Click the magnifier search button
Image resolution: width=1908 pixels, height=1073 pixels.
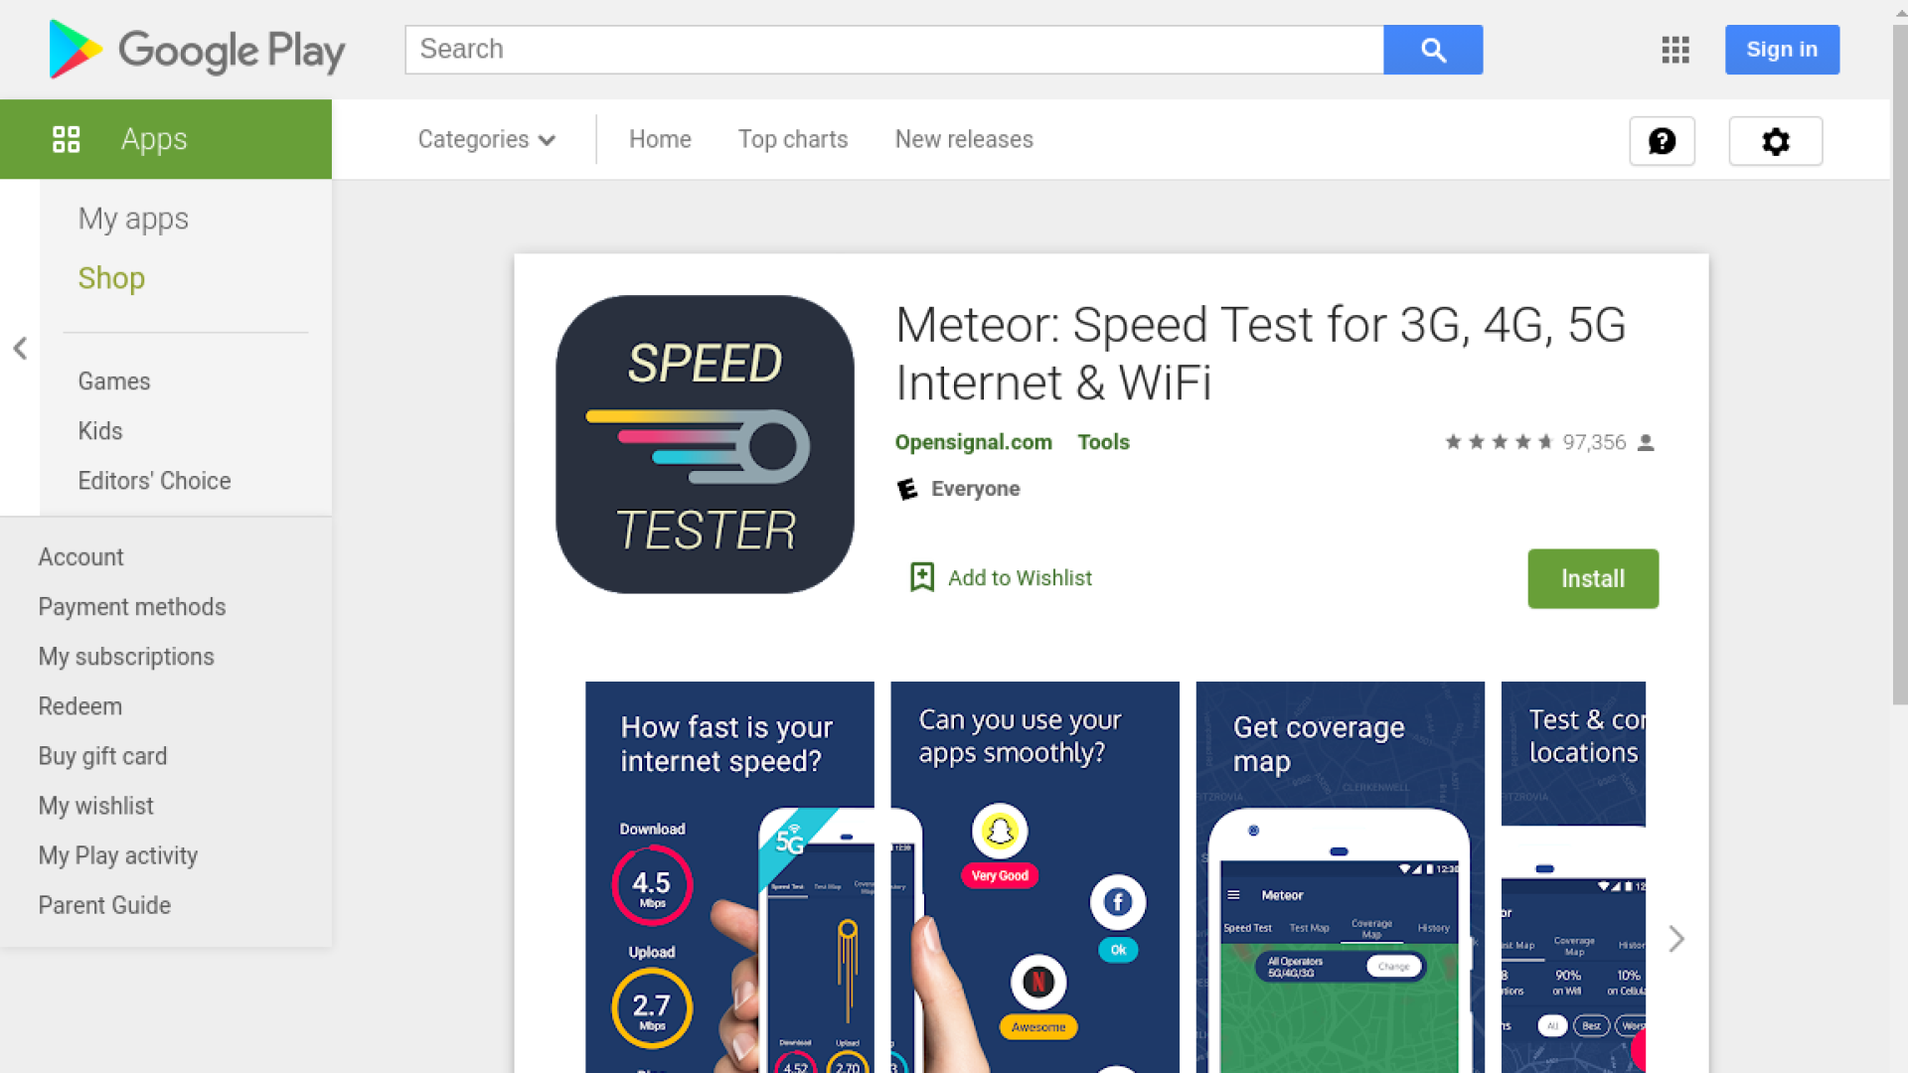click(x=1433, y=50)
